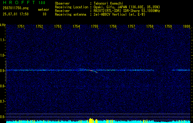Click the 0.7 kHz frequency label
The image size is (193, 123).
tap(2, 101)
